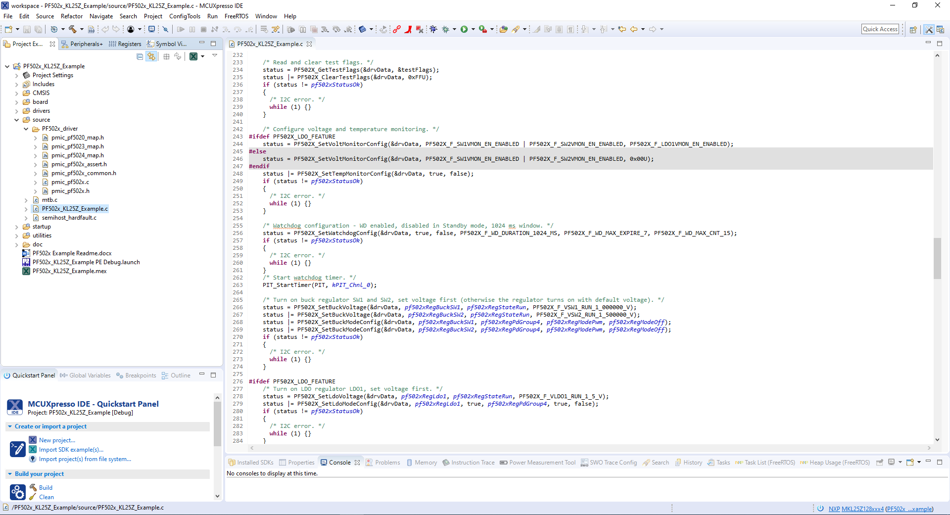Click the Open Perspective icon

pyautogui.click(x=913, y=30)
